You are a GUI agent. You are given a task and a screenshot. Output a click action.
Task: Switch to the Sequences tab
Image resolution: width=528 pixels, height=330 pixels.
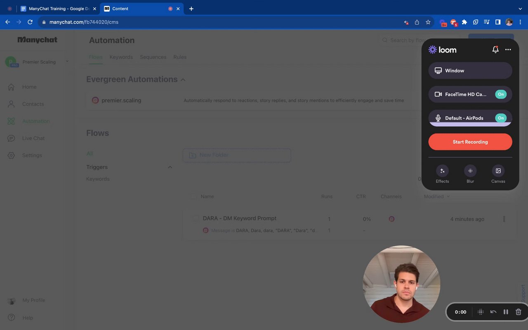pyautogui.click(x=153, y=57)
